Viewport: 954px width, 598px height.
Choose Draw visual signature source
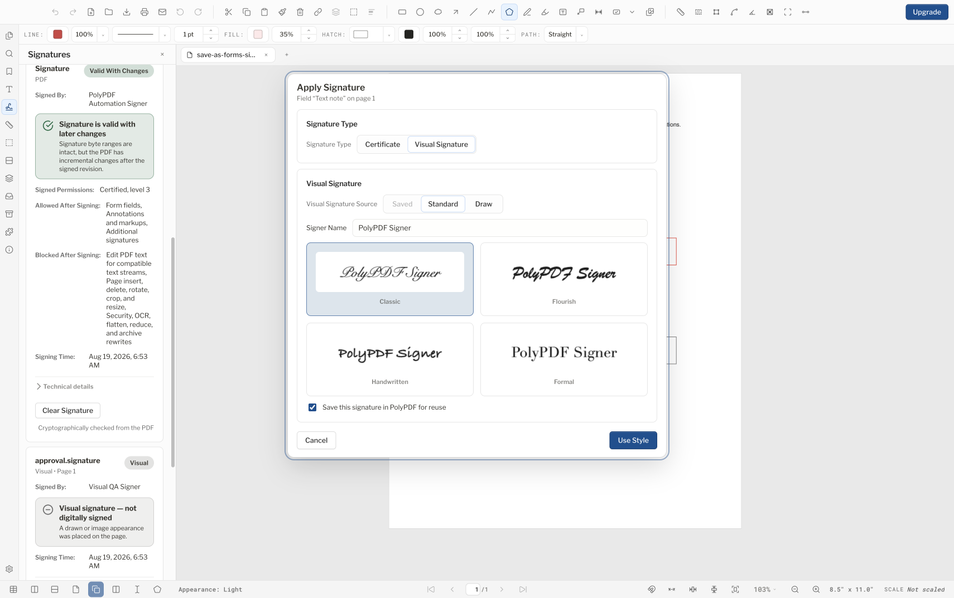coord(484,204)
